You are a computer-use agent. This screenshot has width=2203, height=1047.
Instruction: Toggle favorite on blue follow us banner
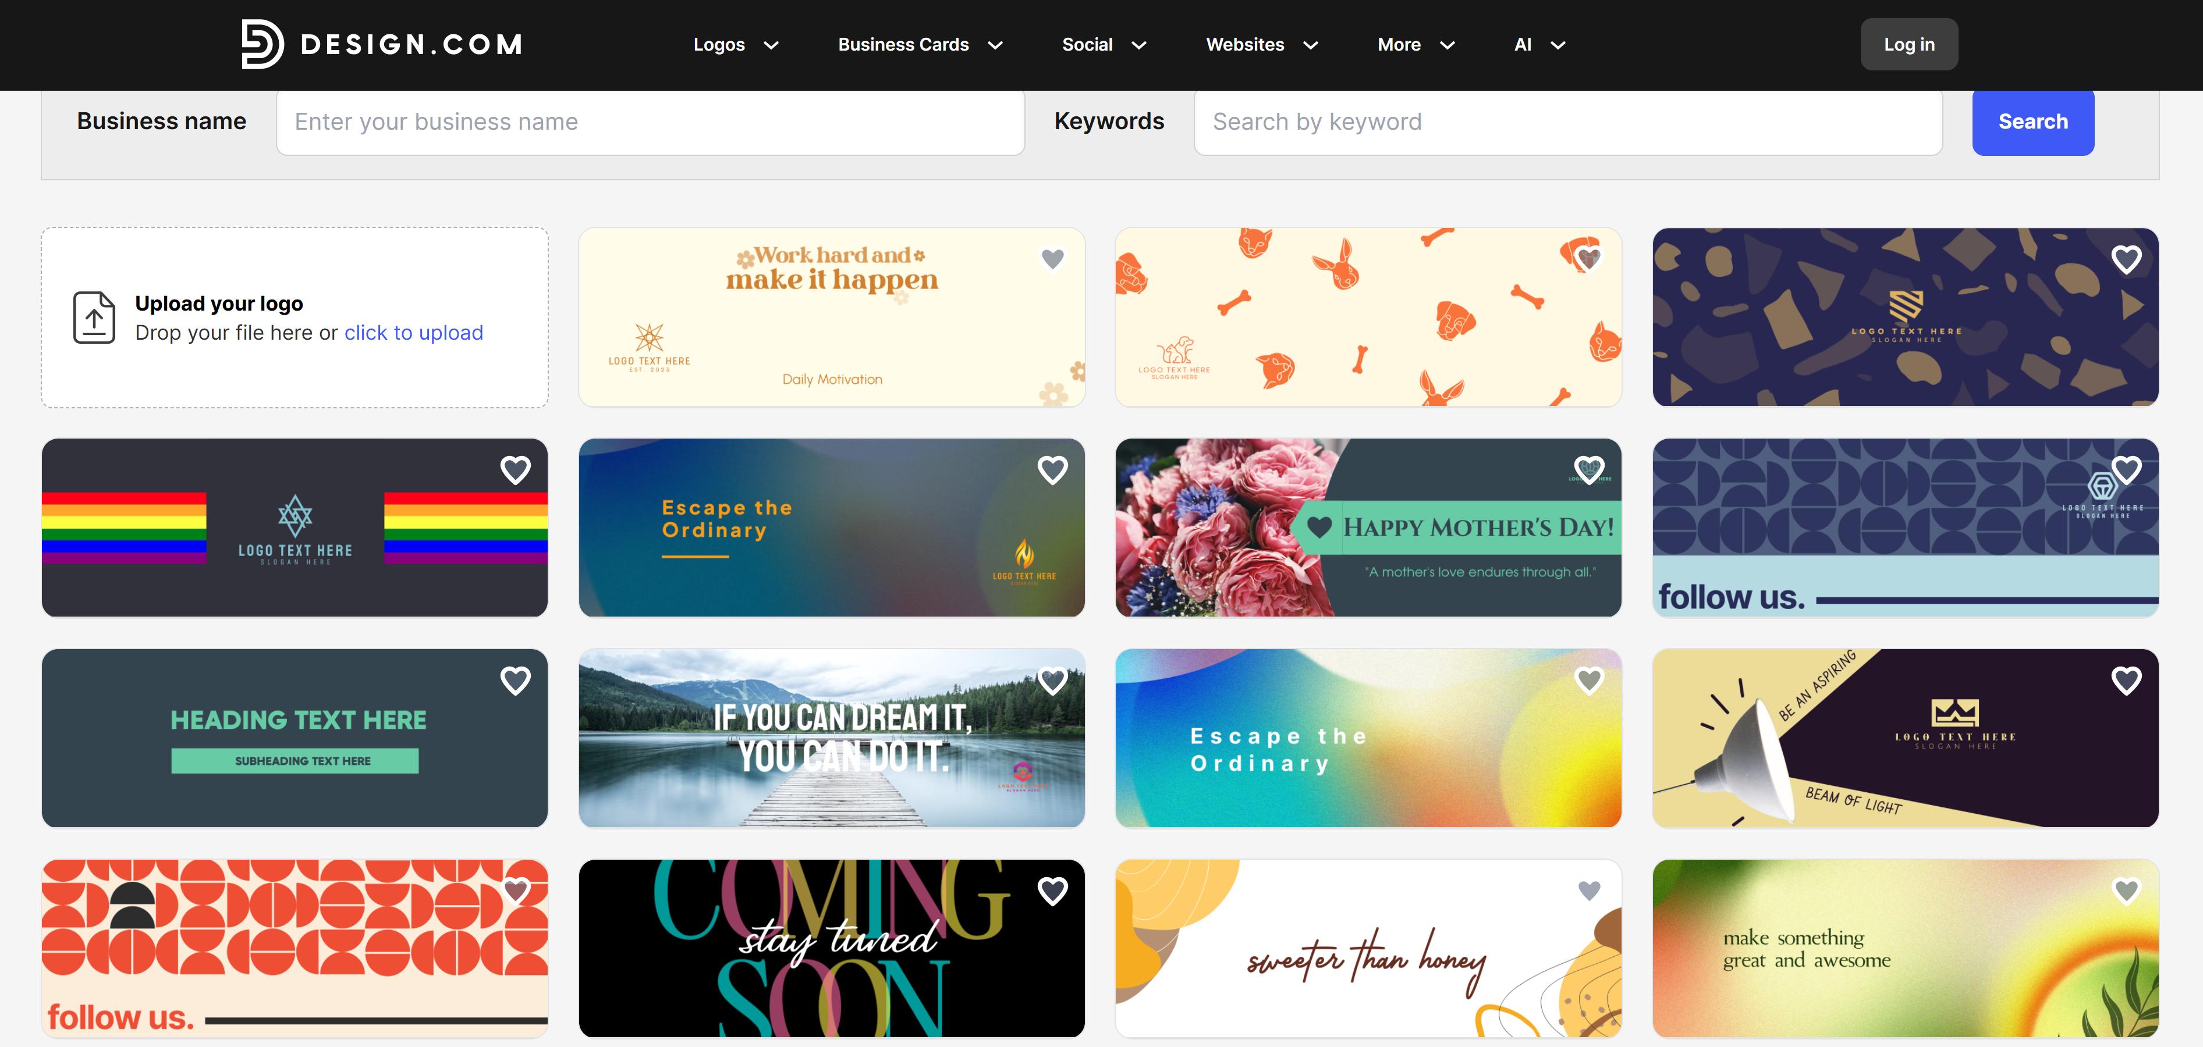coord(2127,469)
